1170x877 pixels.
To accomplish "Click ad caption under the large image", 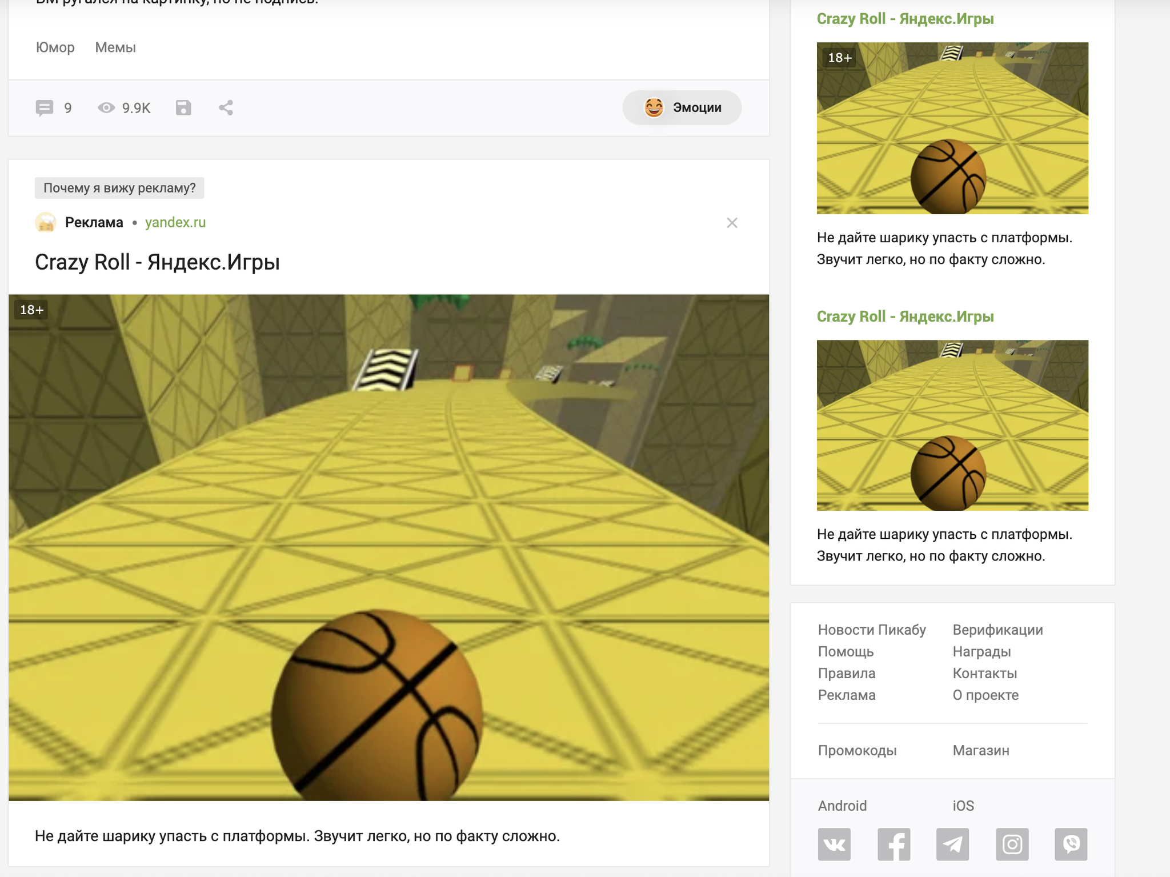I will coord(297,836).
